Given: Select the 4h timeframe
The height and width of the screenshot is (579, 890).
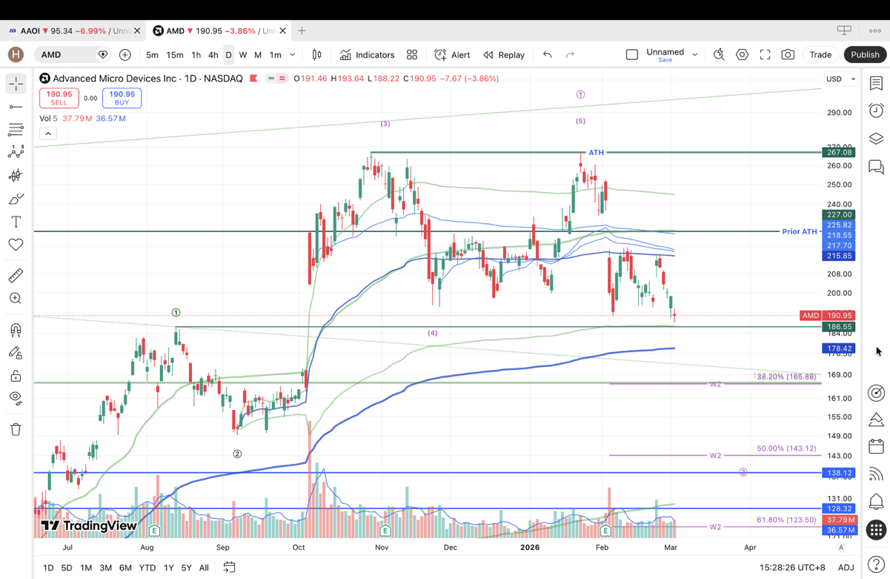Looking at the screenshot, I should point(213,55).
